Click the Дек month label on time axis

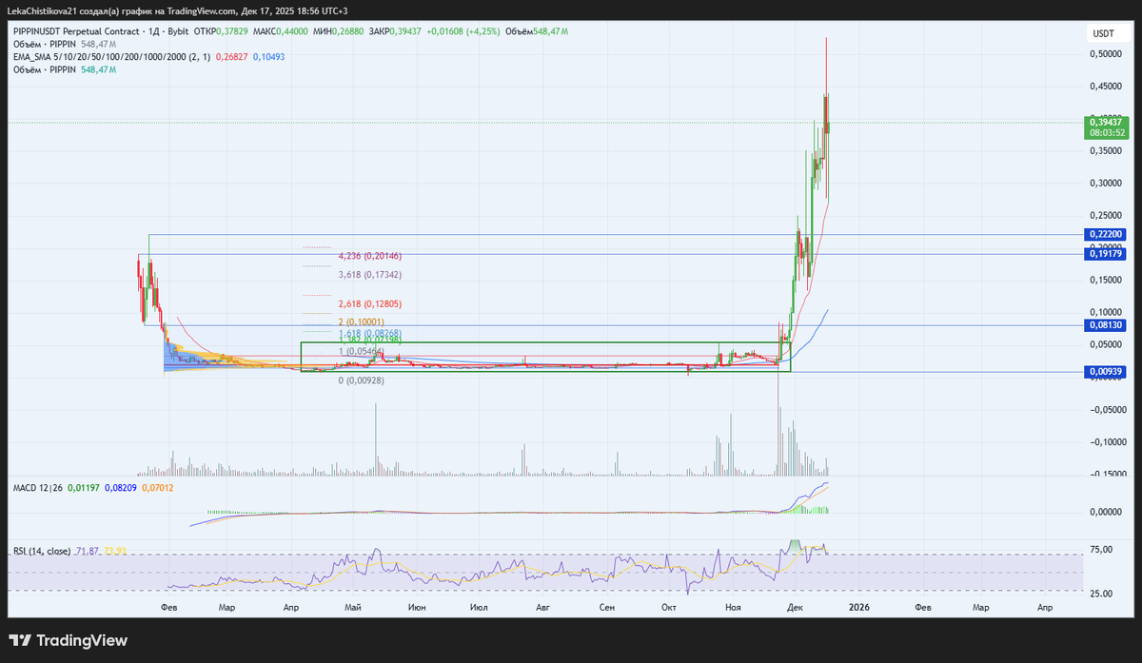[796, 606]
